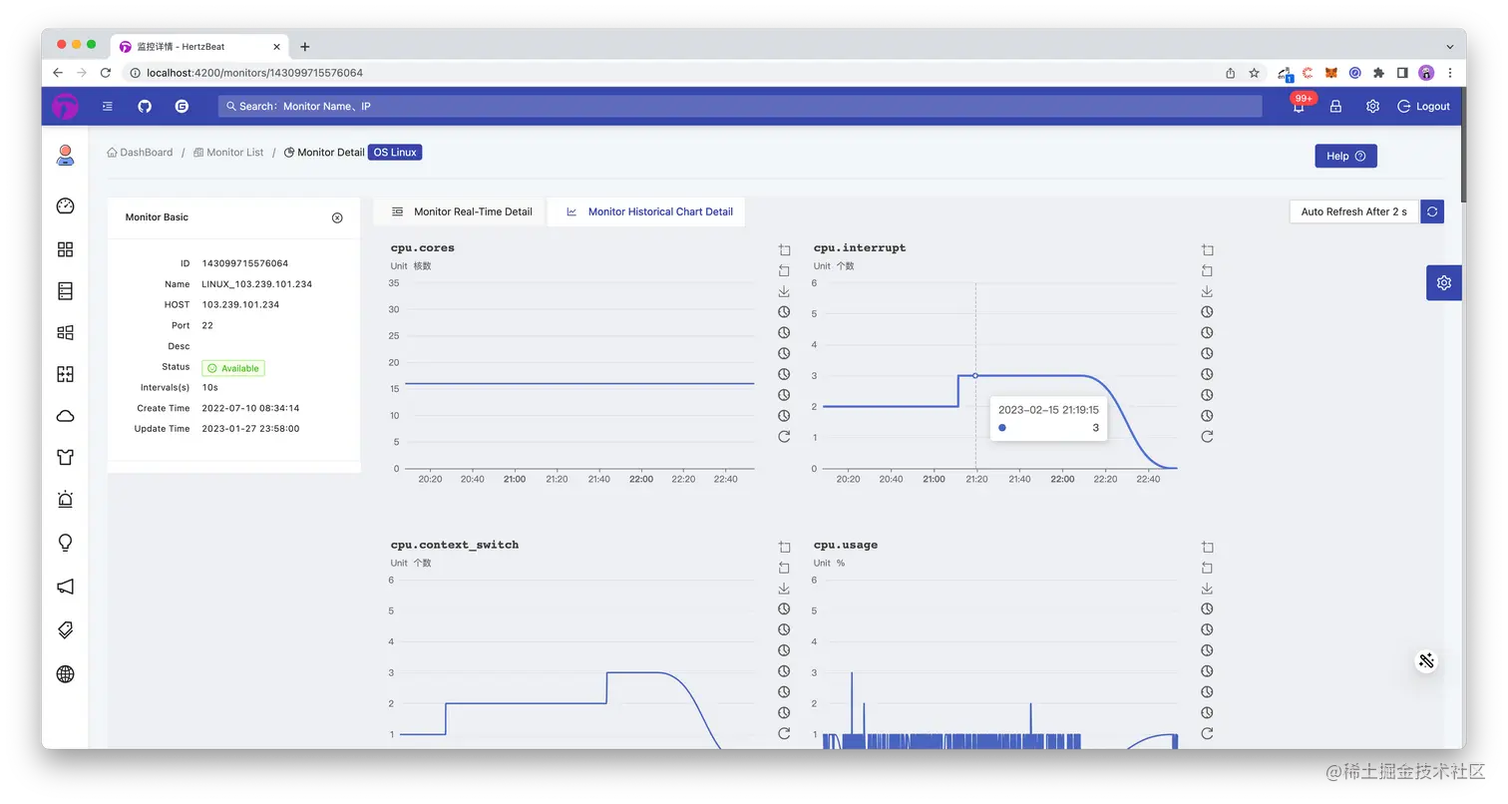The width and height of the screenshot is (1508, 804).
Task: Restore the cpu.cores chart with its refresh icon
Action: pos(784,436)
